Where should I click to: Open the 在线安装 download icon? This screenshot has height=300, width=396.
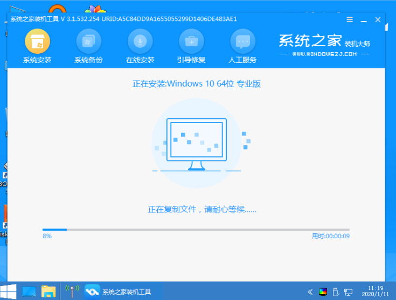[140, 41]
